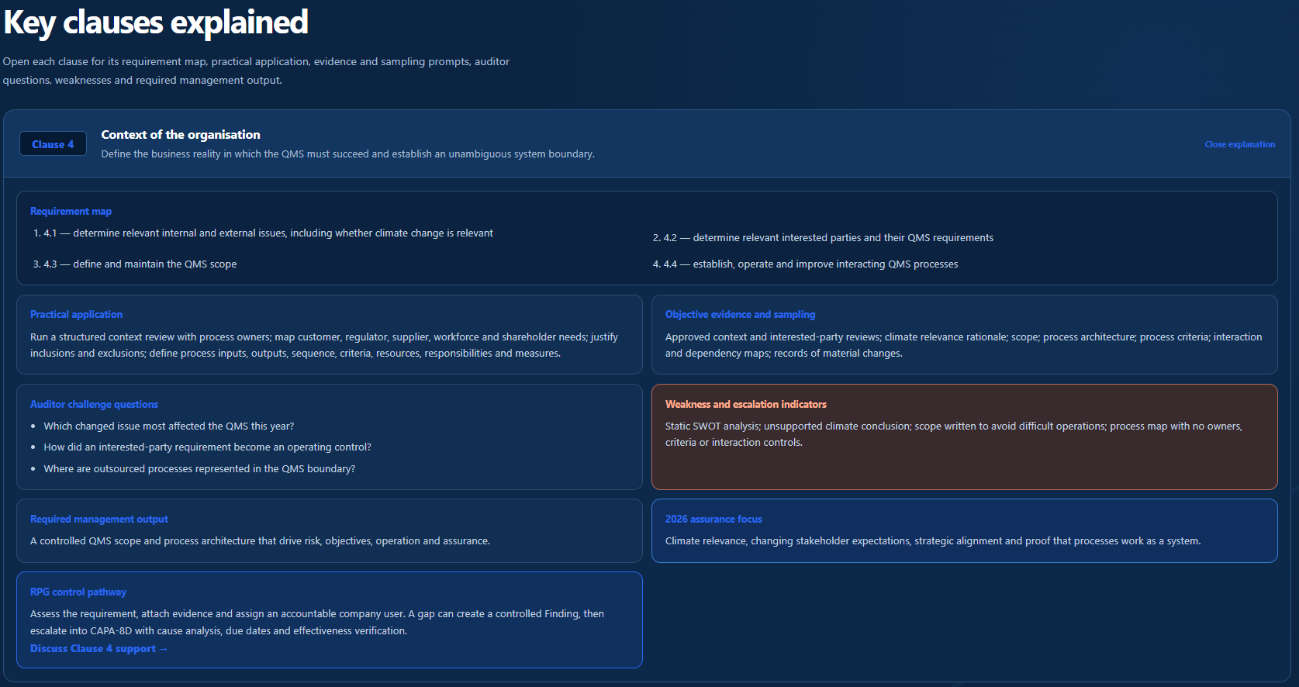Click the Clause 4 badge
Image resolution: width=1299 pixels, height=687 pixels.
[53, 144]
